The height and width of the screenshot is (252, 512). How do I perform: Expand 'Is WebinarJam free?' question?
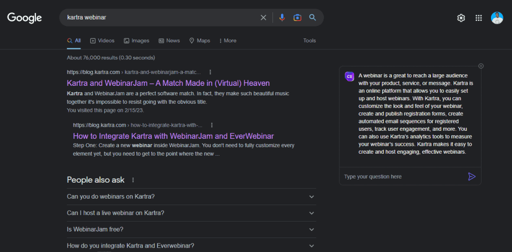point(191,230)
